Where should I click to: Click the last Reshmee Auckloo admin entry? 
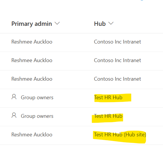(32, 135)
